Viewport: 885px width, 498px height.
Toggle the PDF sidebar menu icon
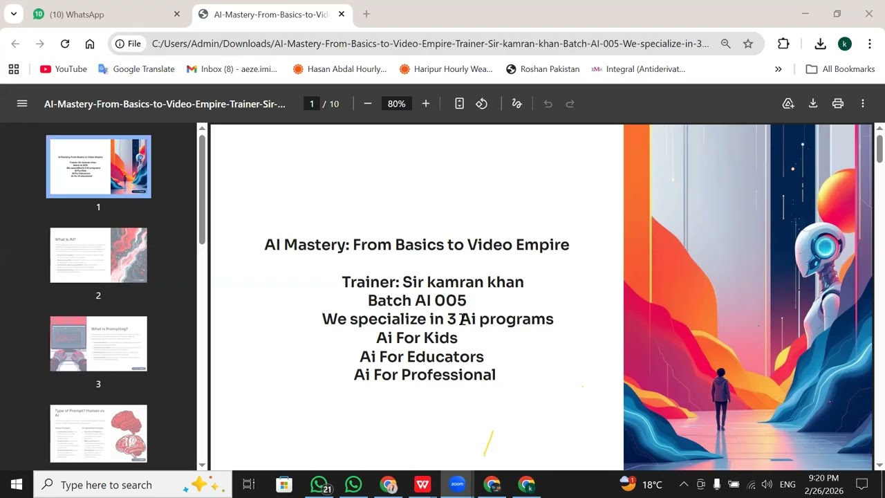(21, 104)
